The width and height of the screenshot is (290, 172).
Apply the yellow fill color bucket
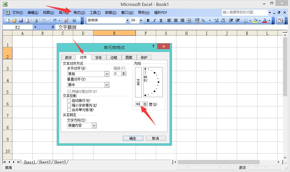pyautogui.click(x=255, y=20)
